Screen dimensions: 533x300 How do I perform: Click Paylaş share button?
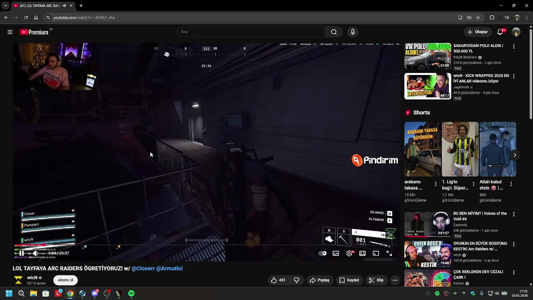click(x=319, y=280)
